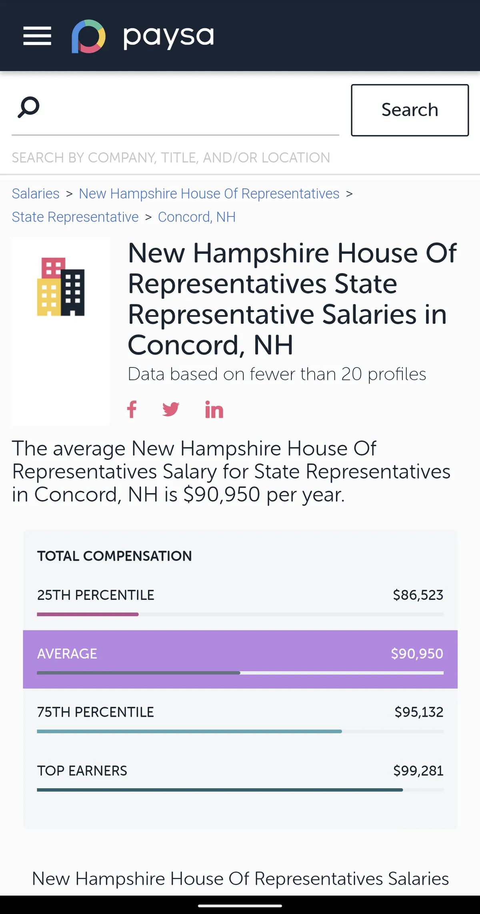Click the Paysa logo icon
This screenshot has height=914, width=480.
point(88,36)
